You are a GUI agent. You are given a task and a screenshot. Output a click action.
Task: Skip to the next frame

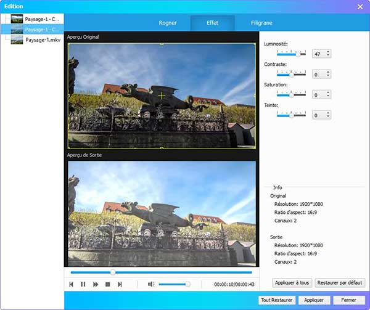coord(120,284)
